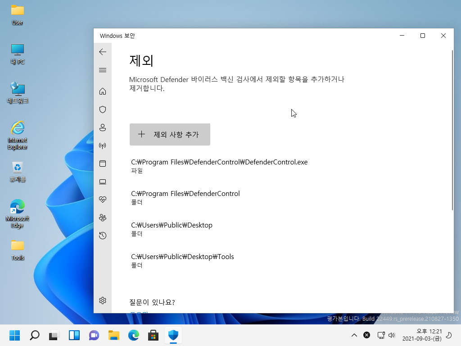Click the 제외 사항 추가 button
This screenshot has height=346, width=461.
[170, 134]
